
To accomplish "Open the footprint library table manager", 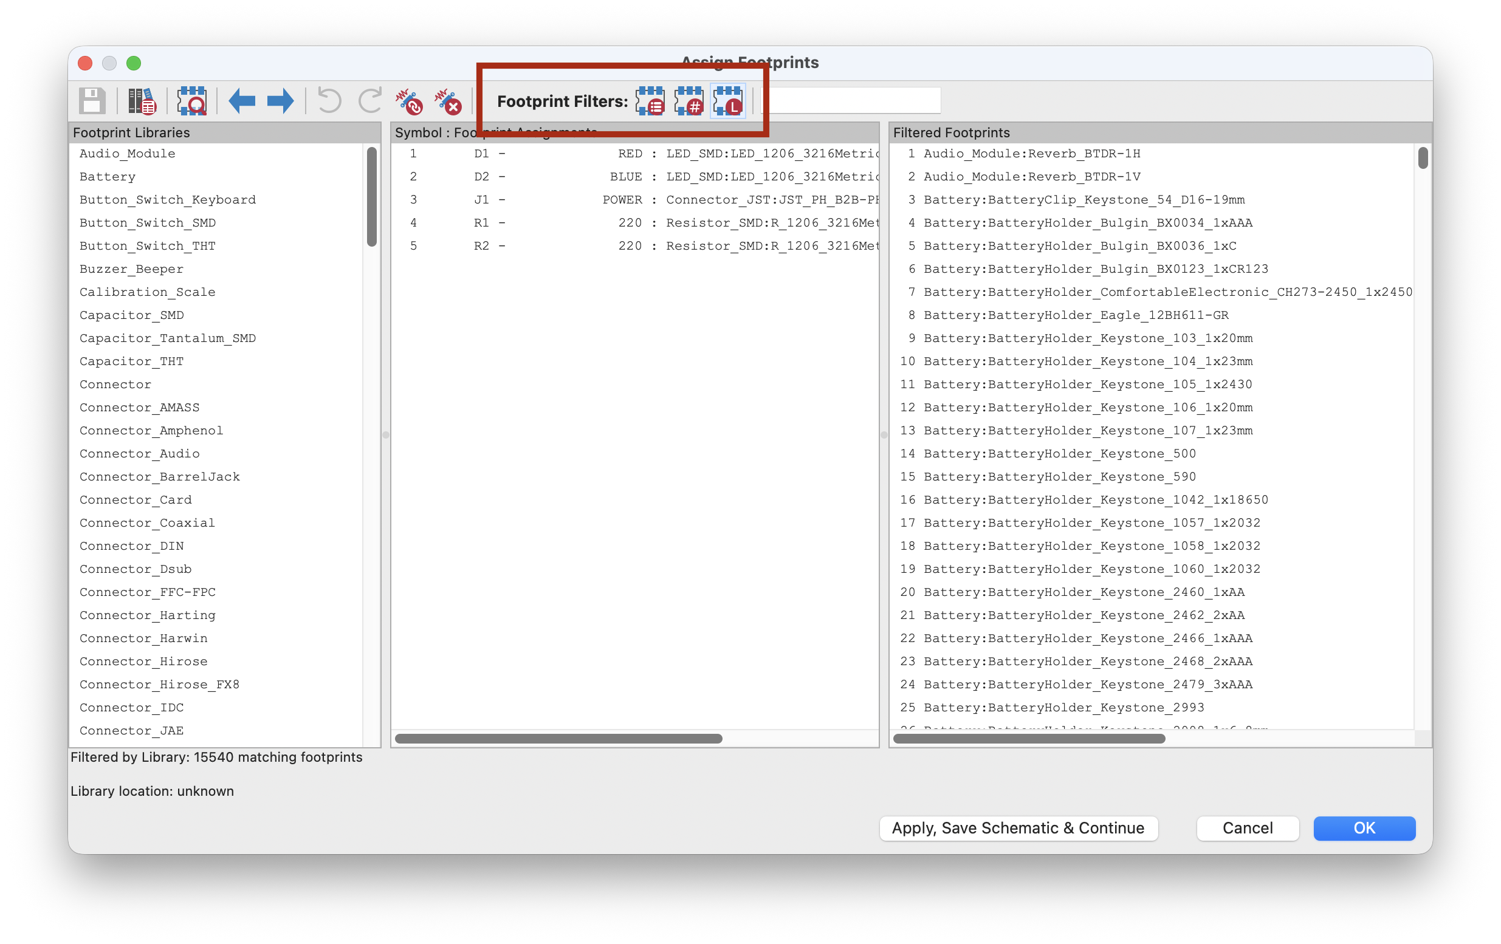I will pyautogui.click(x=142, y=101).
